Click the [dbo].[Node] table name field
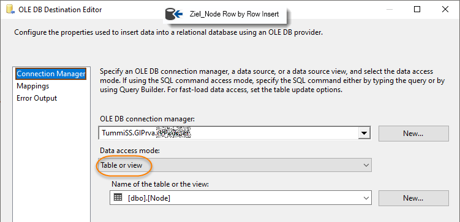The image size is (460, 222). [x=241, y=198]
